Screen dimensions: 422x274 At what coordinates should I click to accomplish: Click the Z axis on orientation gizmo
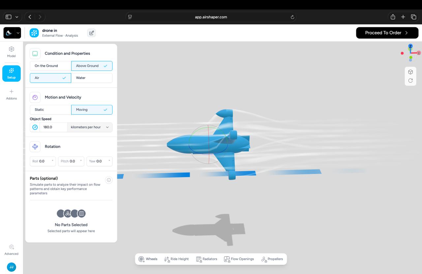(x=410, y=46)
